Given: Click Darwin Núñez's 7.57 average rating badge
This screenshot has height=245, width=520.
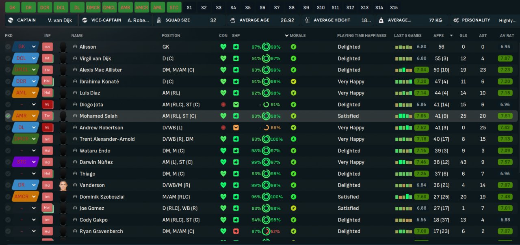Looking at the screenshot, I should click(505, 162).
